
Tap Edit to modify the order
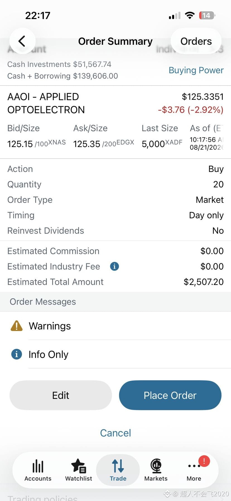(61, 395)
